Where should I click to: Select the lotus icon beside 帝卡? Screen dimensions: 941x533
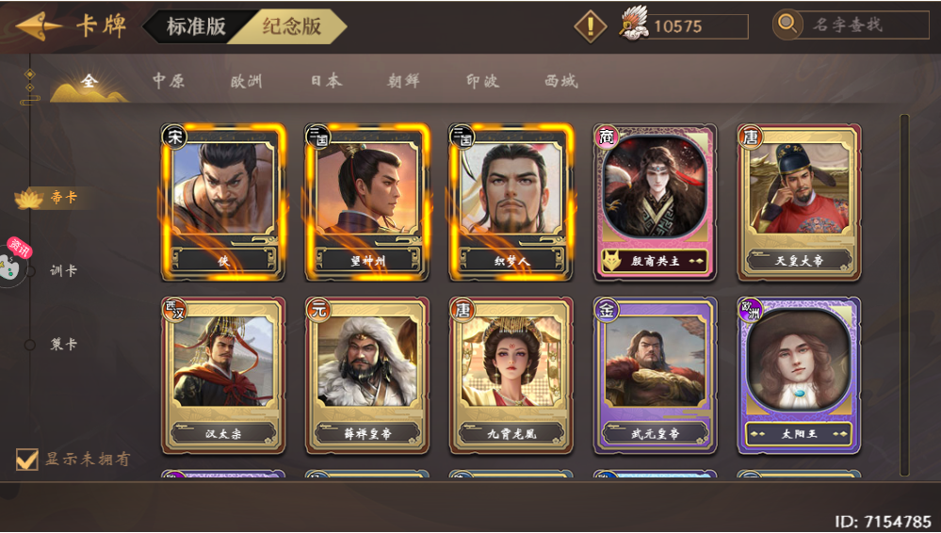28,198
